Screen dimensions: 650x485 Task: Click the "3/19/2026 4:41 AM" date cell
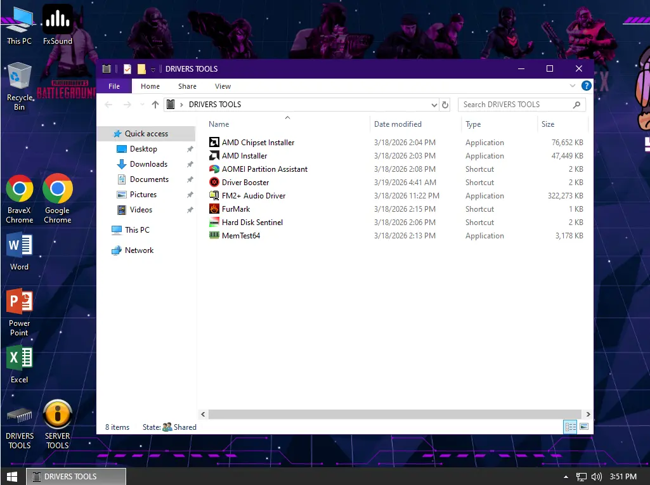pos(405,183)
